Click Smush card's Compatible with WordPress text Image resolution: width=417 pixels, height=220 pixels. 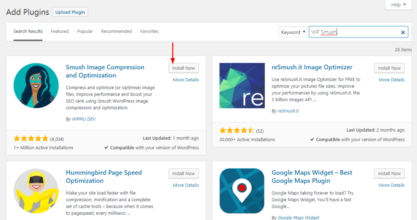(151, 148)
